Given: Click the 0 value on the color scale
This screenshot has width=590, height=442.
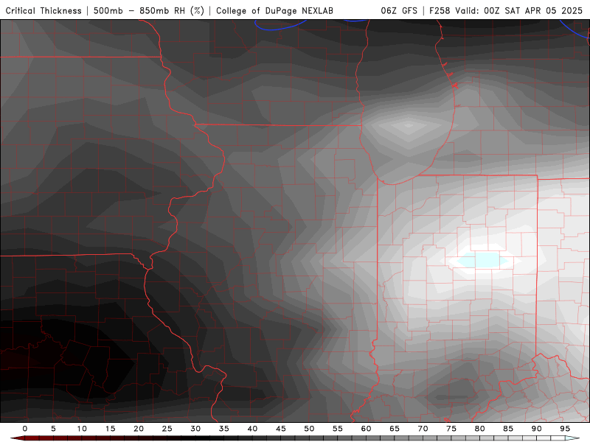Looking at the screenshot, I should tap(25, 429).
